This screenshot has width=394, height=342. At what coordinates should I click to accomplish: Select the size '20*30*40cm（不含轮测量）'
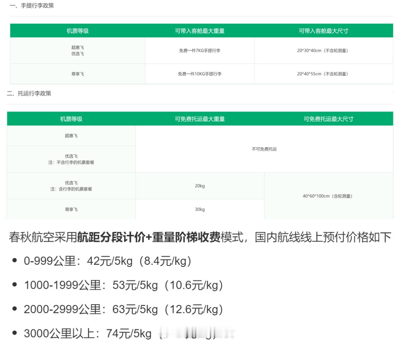[x=323, y=51]
